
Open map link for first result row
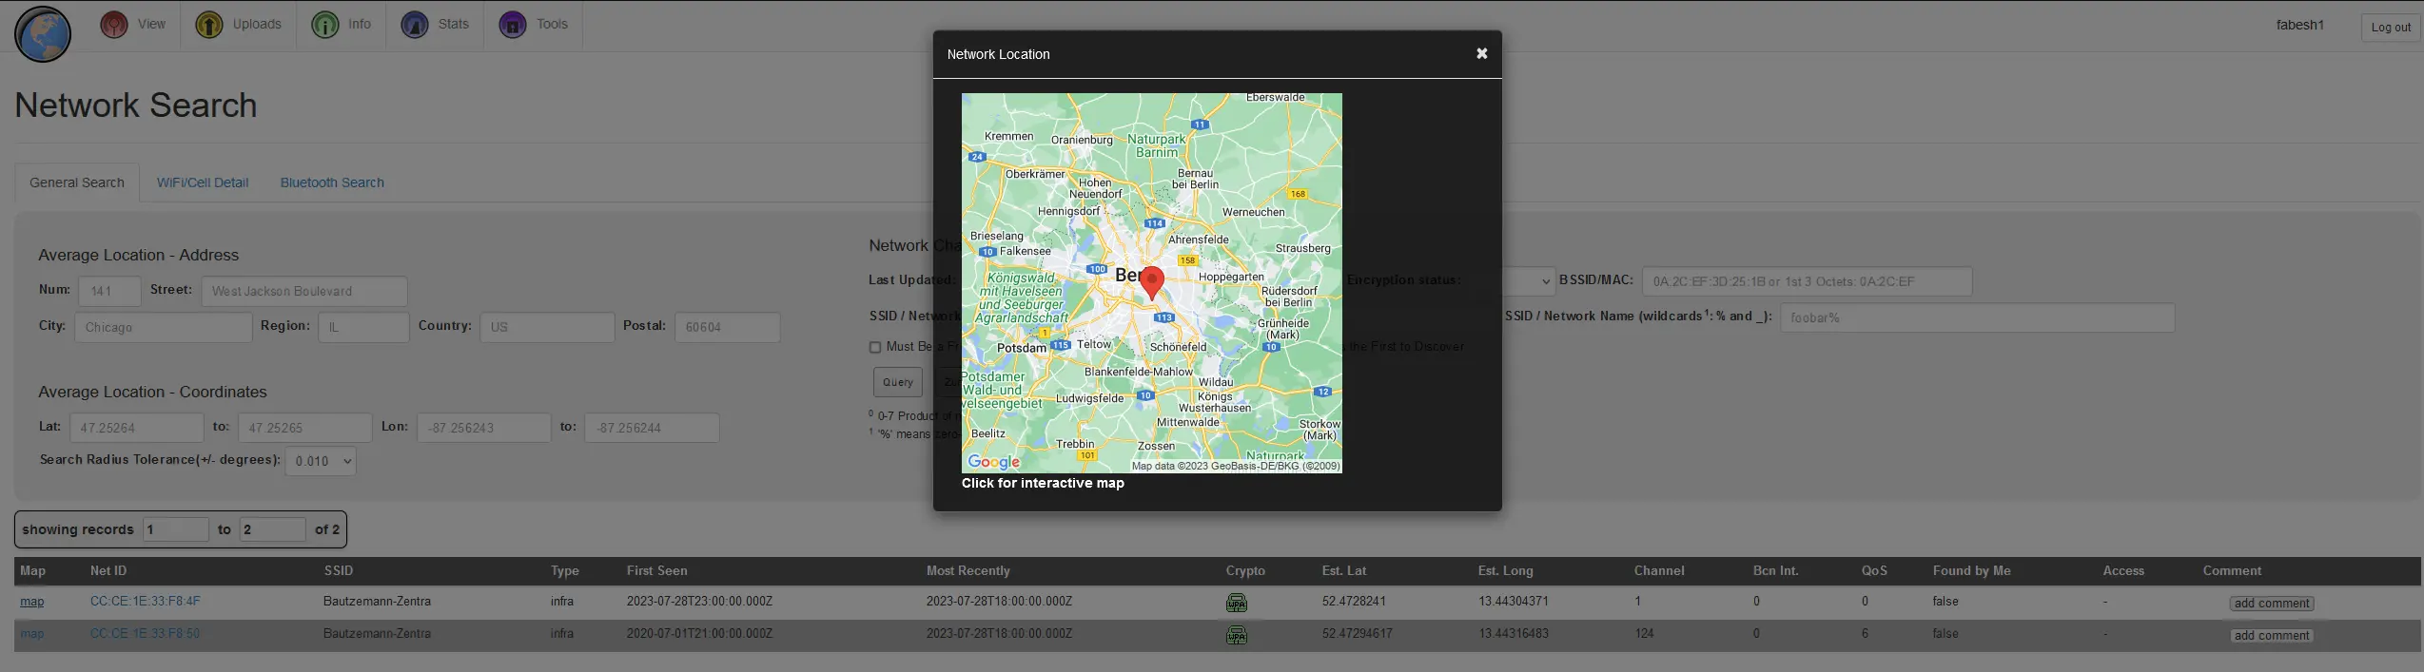[x=32, y=602]
